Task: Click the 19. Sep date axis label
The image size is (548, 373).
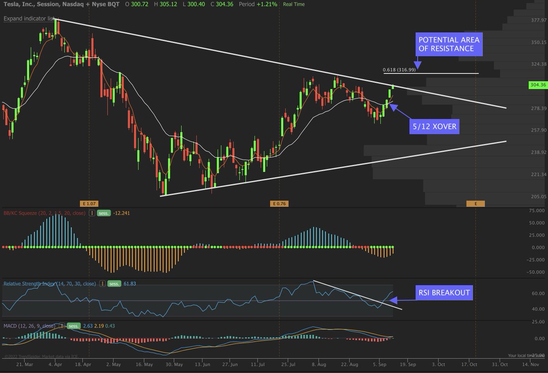Action: pyautogui.click(x=408, y=365)
